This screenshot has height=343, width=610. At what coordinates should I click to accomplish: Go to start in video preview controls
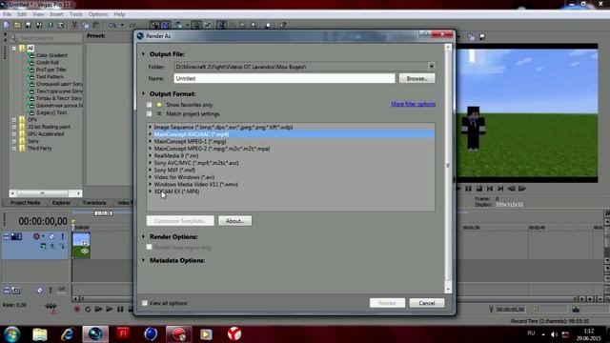pos(490,189)
